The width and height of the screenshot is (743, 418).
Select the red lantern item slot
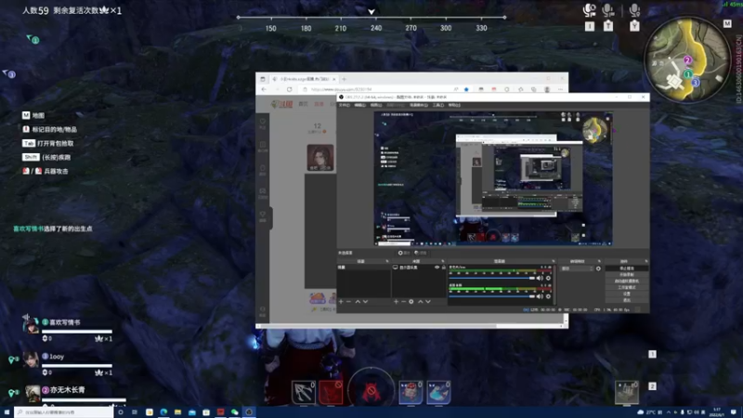[411, 392]
